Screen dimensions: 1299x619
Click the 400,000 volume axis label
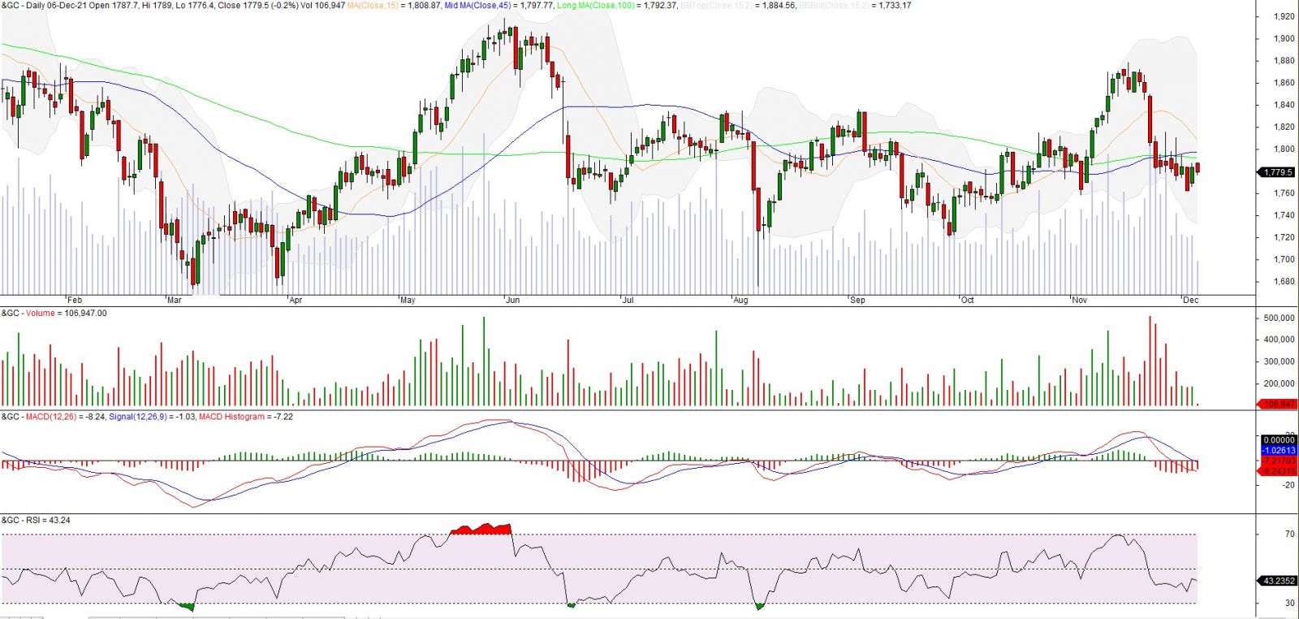tap(1279, 340)
